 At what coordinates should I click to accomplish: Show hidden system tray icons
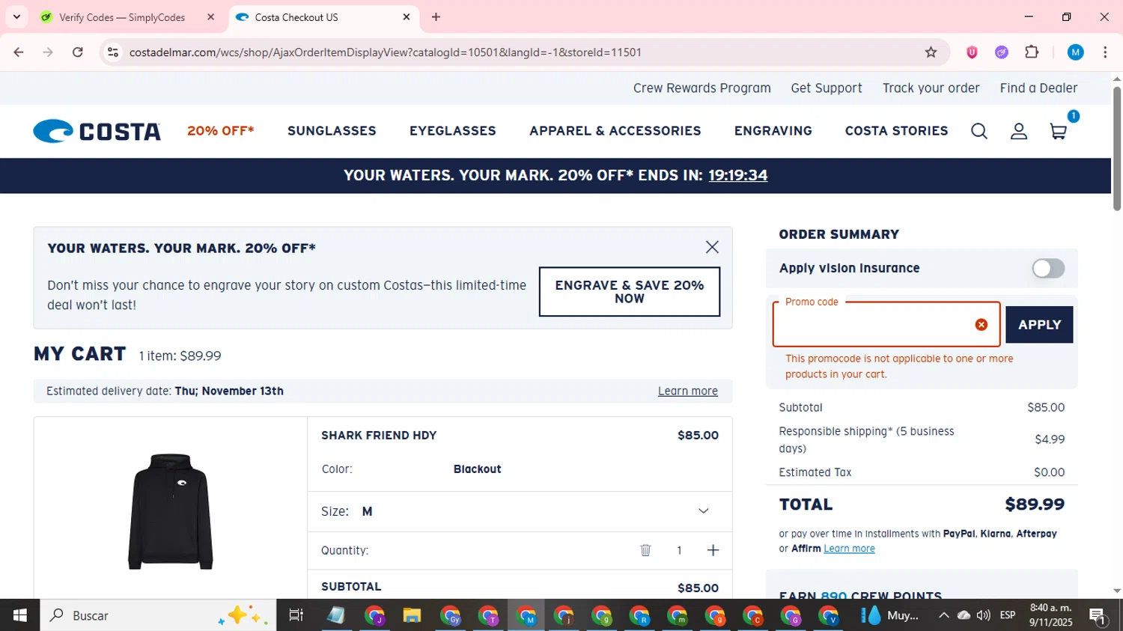tap(943, 615)
